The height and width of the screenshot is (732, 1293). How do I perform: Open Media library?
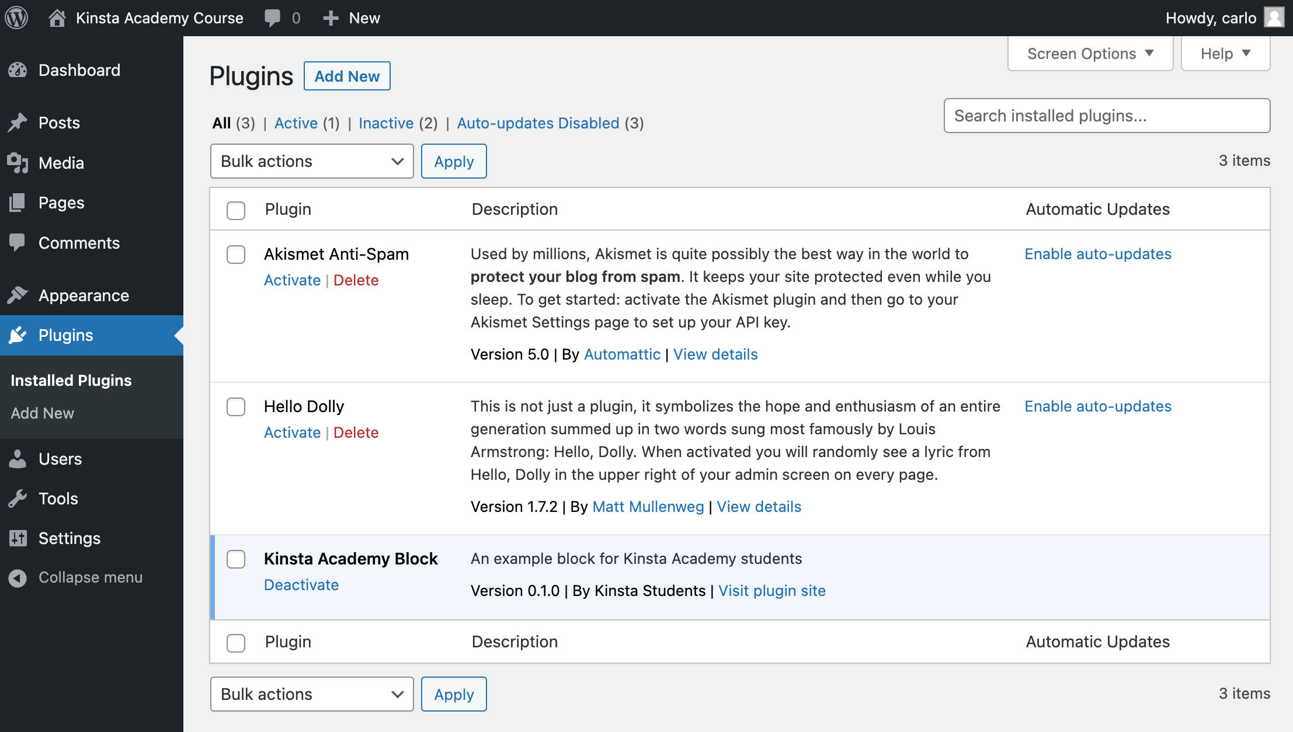[x=60, y=162]
